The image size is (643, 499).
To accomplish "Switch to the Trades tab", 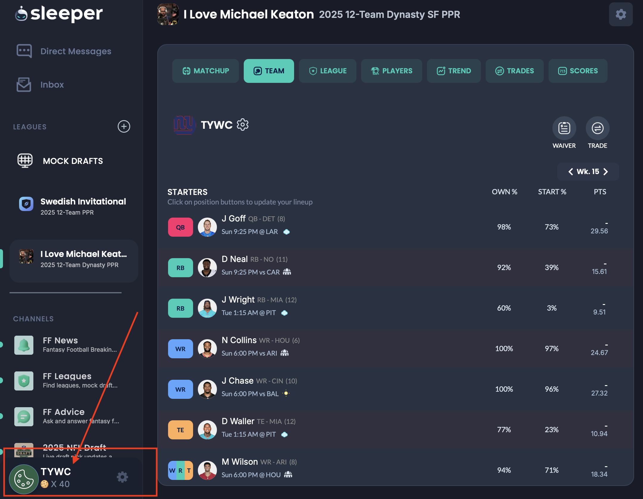I will (515, 71).
